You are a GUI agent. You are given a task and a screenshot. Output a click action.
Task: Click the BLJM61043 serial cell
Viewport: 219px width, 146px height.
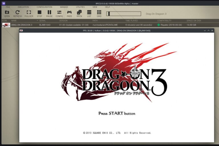pos(45,25)
